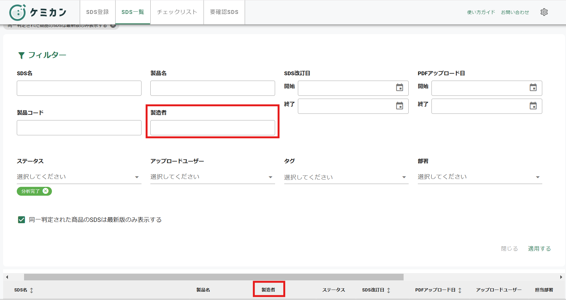Sort by SDS改訂日 column arrow
This screenshot has width=566, height=300.
point(388,290)
